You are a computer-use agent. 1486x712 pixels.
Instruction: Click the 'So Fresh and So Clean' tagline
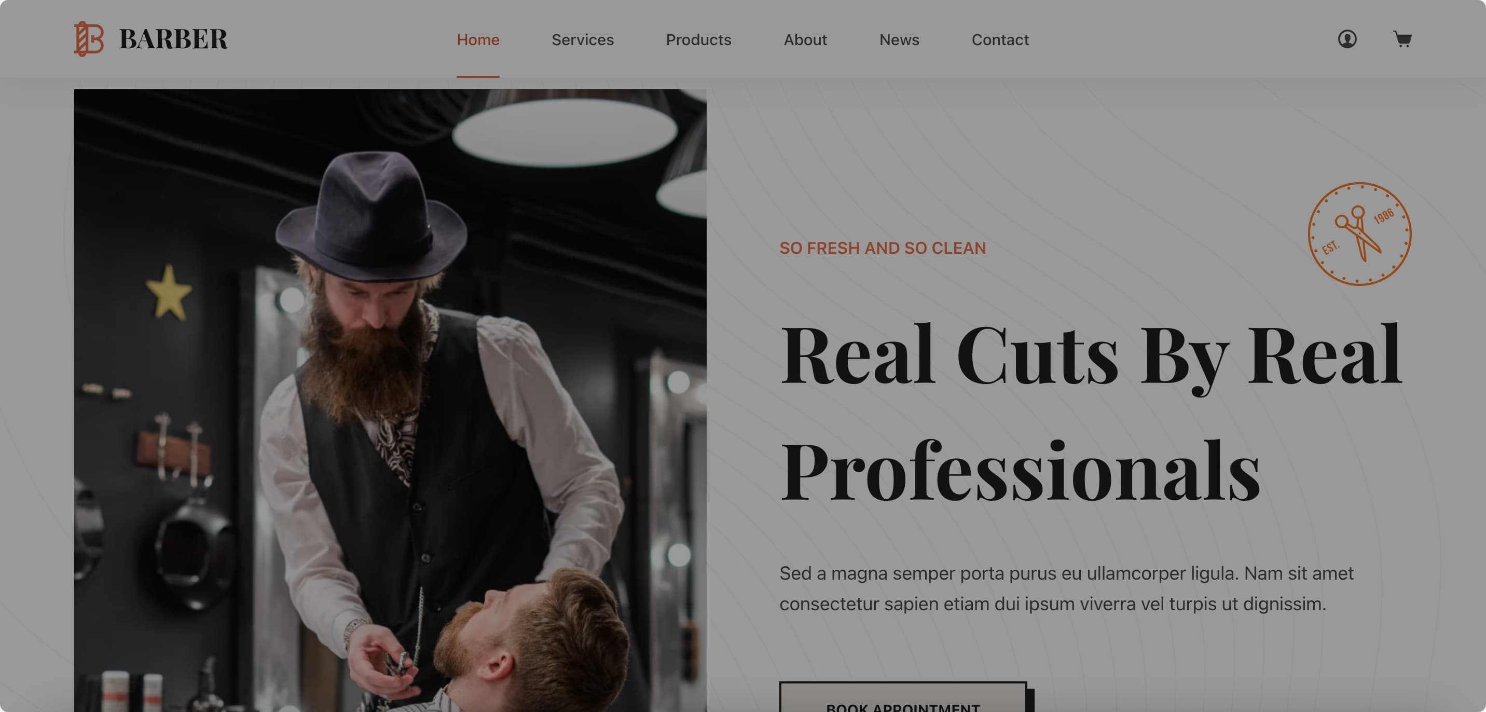883,248
